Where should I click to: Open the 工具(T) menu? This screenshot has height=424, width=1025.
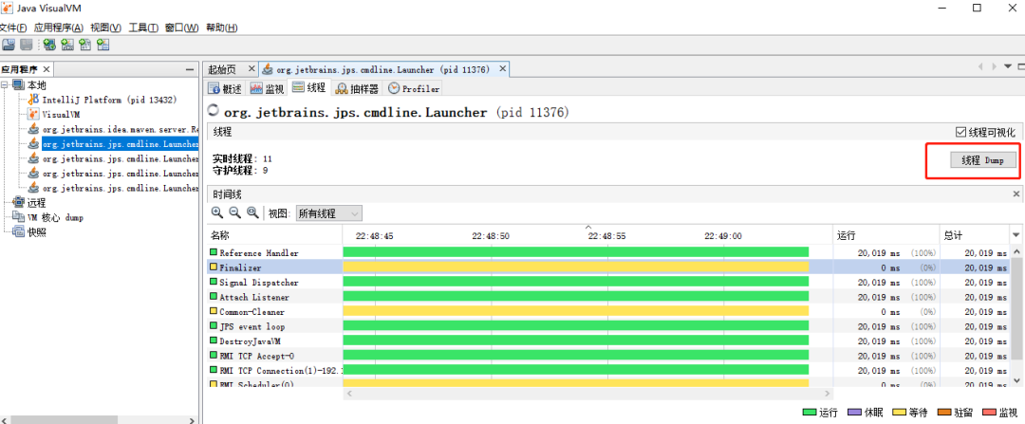pos(143,28)
